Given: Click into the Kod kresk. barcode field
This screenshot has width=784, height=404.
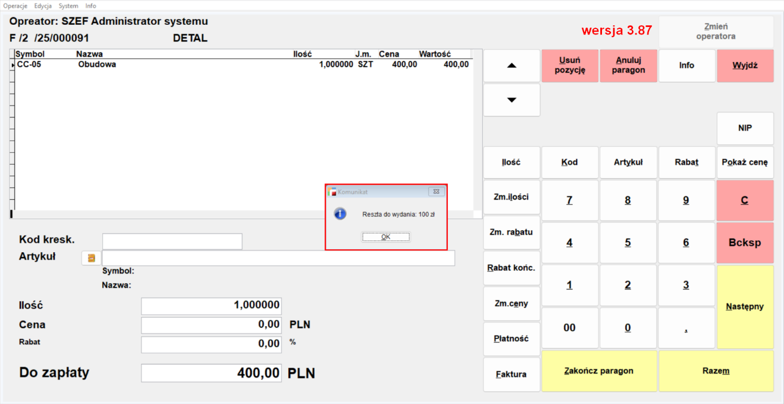Looking at the screenshot, I should tap(172, 241).
